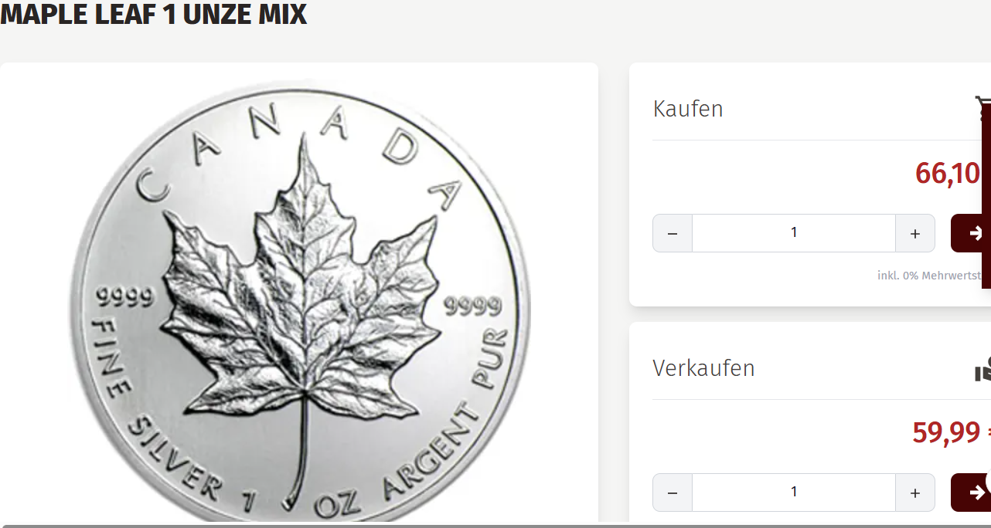Screen dimensions: 991x528
Task: Focus the Kaufen quantity input field
Action: (794, 233)
